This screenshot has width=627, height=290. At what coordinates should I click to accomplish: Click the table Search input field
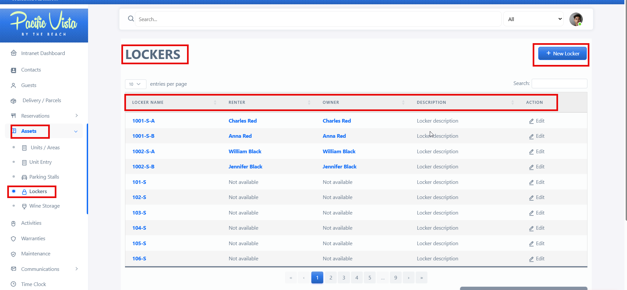point(559,84)
